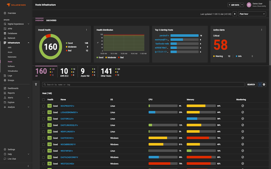271x169 pixels.
Task: Click the memory bar for EASTEXCH01v
Action: tap(201, 138)
